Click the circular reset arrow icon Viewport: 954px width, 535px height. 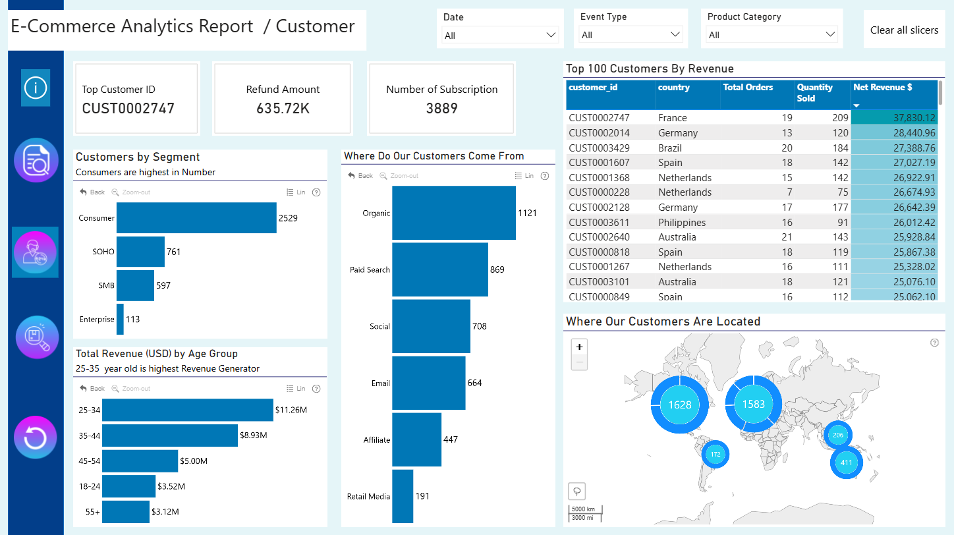(36, 437)
